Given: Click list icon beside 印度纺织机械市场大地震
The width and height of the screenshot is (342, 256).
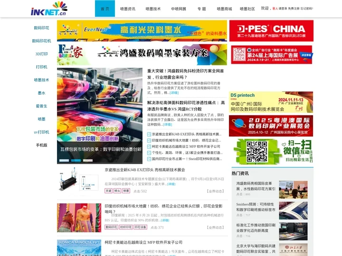Looking at the screenshot, I should click(x=149, y=140).
